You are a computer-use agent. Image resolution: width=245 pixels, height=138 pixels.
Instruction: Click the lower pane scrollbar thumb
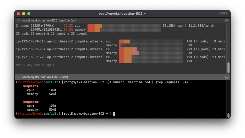[x=228, y=115]
